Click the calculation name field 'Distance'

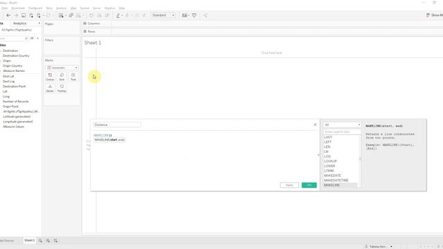(117, 124)
